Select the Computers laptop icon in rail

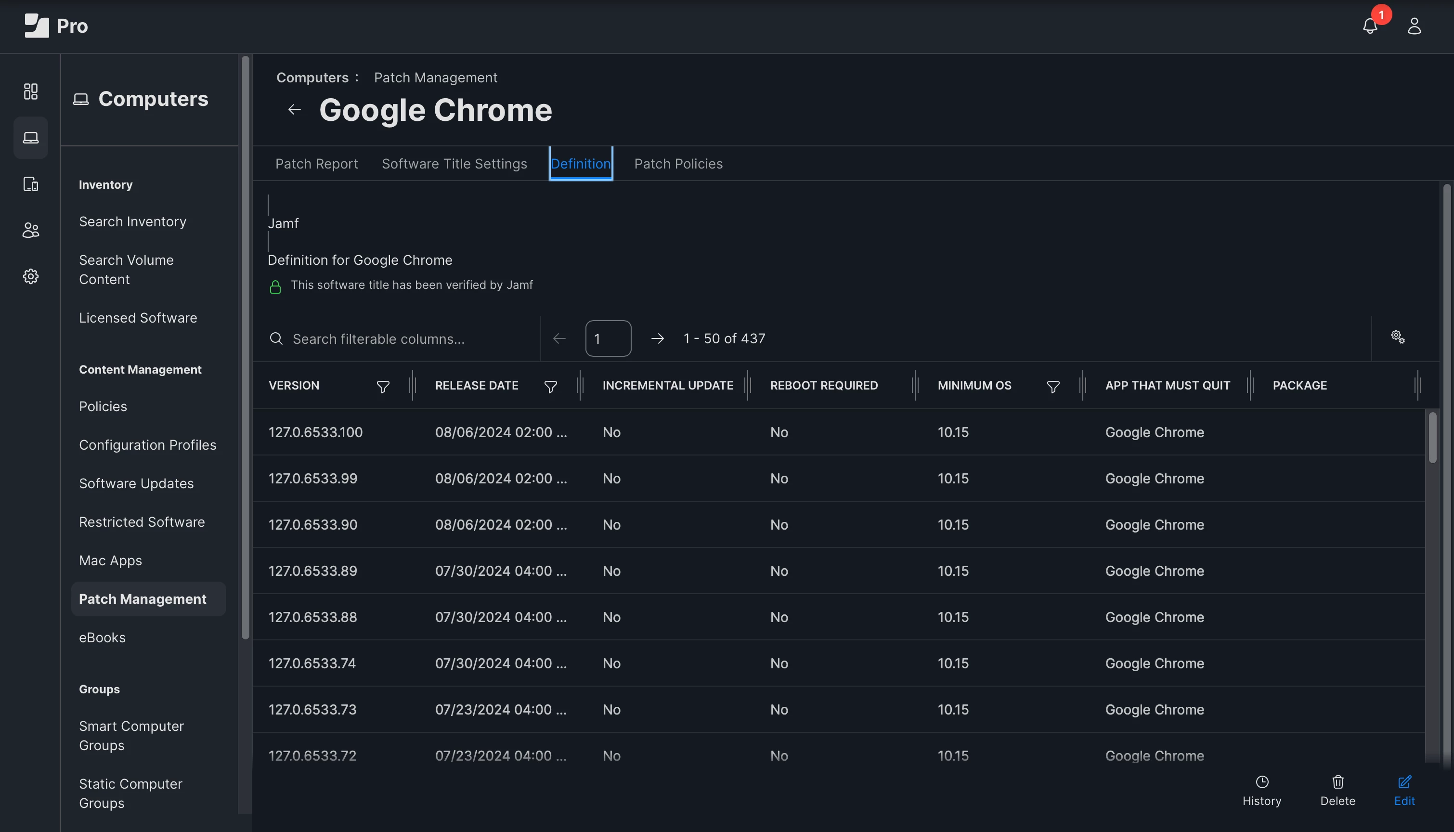click(x=31, y=138)
